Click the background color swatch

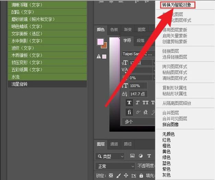click(105, 46)
